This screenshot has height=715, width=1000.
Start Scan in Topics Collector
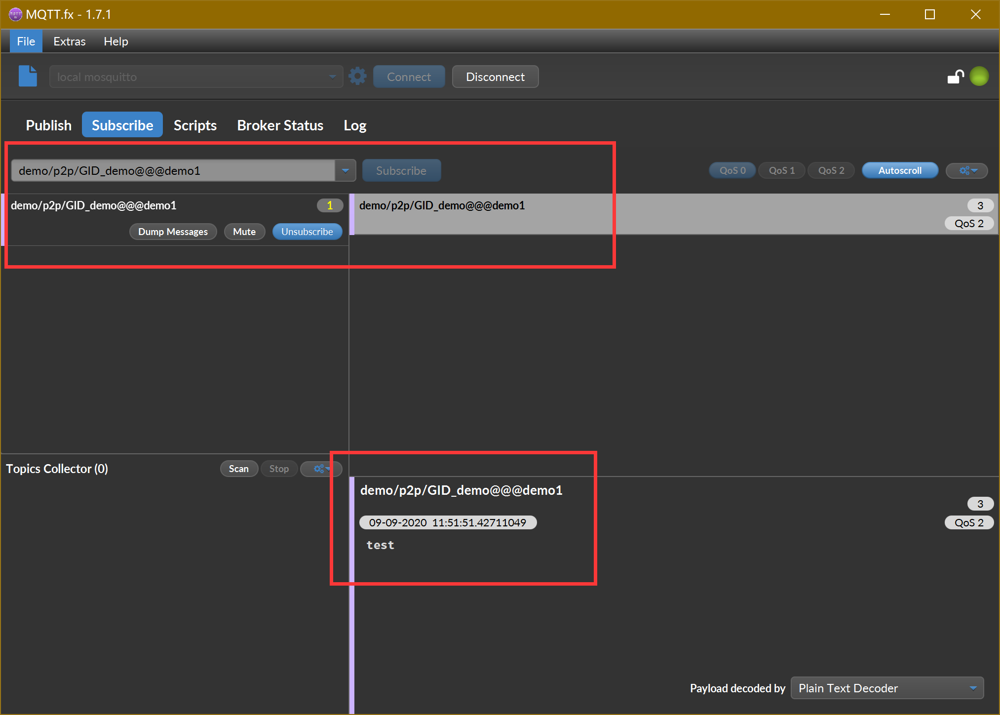pos(239,469)
